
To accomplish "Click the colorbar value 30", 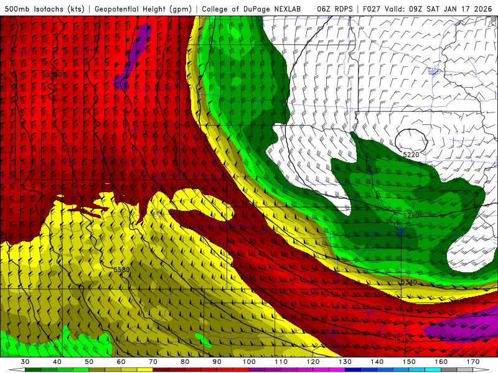I will point(25,362).
